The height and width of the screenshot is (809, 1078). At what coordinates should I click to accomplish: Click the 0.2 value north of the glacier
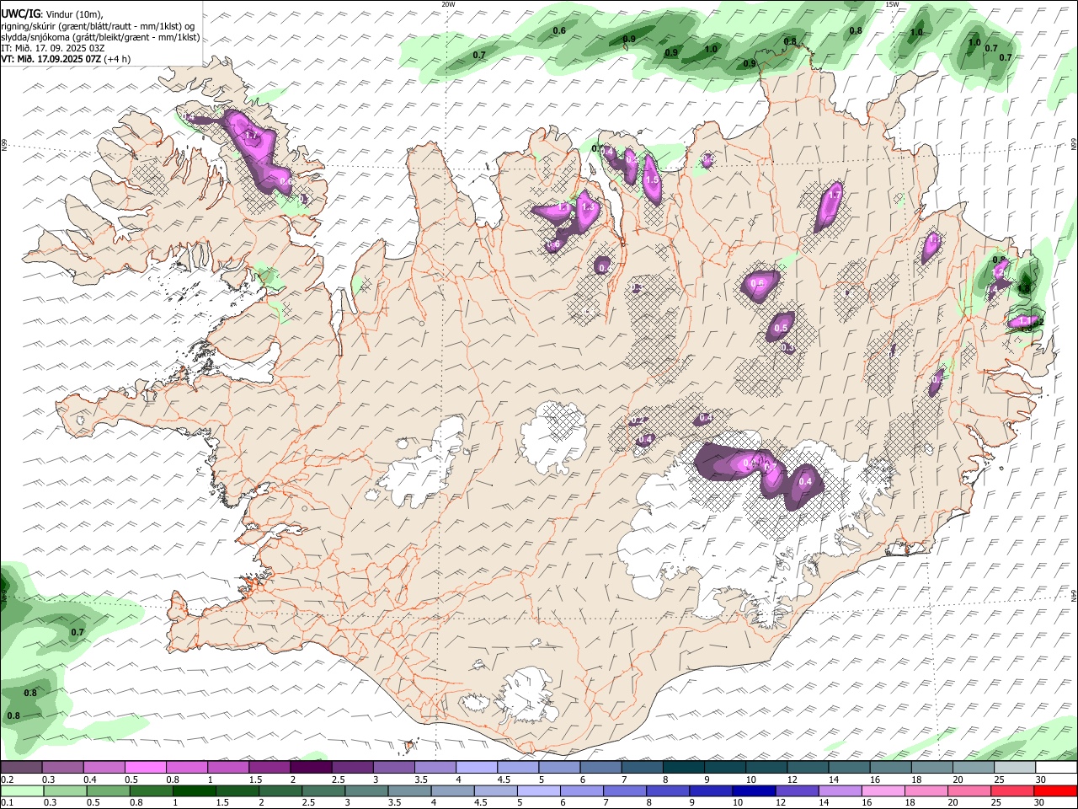[x=638, y=421]
